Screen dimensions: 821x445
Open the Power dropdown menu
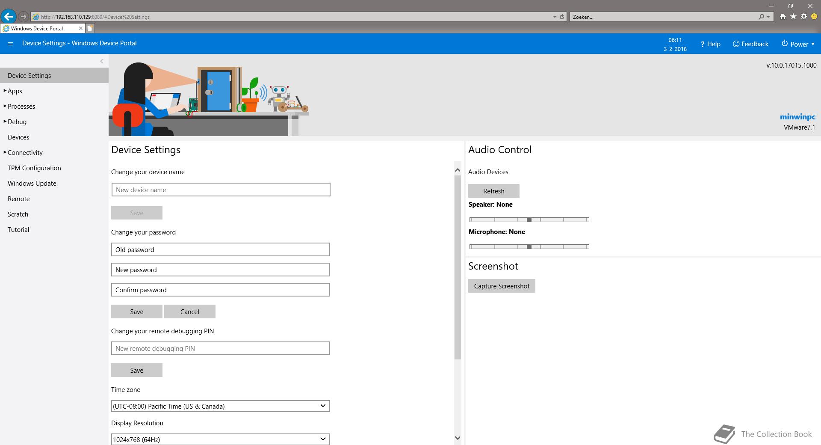798,44
